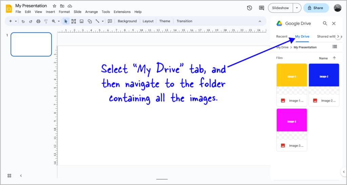The width and height of the screenshot is (347, 185).
Task: Open the Edit menu
Action: click(28, 12)
